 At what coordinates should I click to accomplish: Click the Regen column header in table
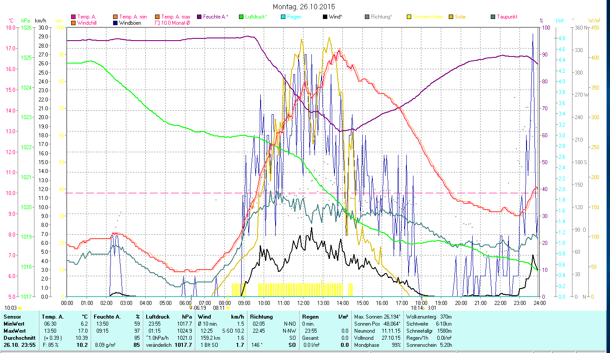click(x=310, y=317)
